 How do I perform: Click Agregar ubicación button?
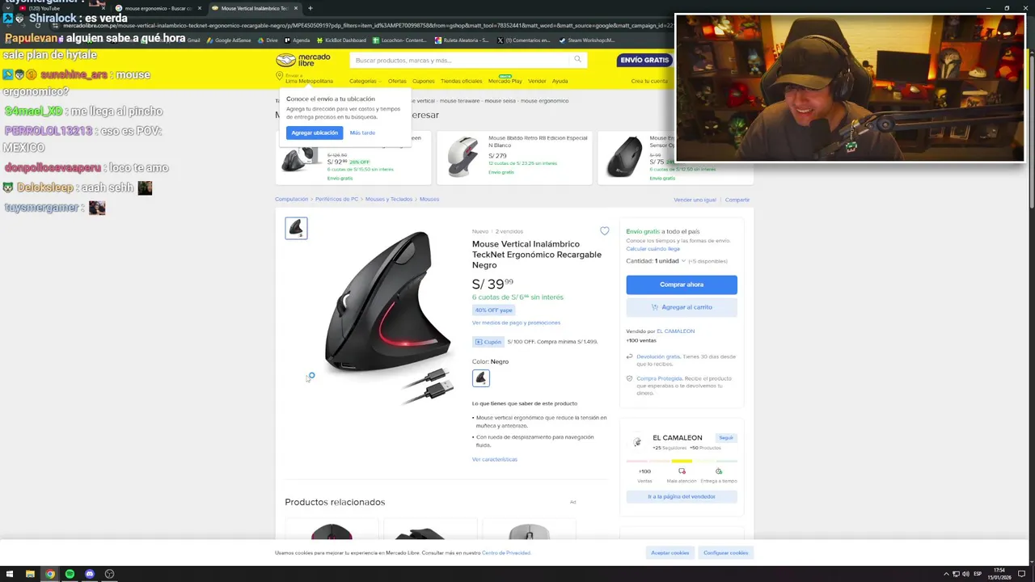click(315, 133)
